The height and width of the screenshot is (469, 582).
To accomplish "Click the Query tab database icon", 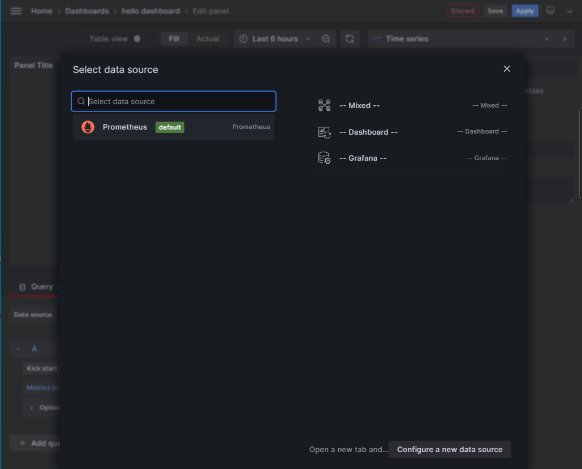I will click(22, 287).
